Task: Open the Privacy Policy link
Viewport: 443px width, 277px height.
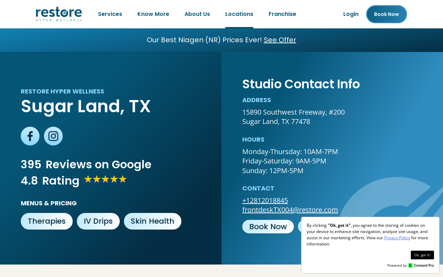Action: (x=397, y=238)
